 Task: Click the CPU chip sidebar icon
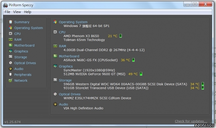click(x=10, y=33)
